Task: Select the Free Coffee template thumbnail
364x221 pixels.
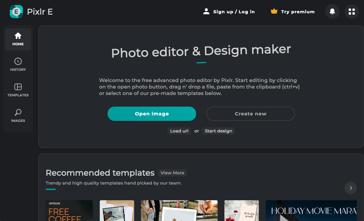Action: 69,210
